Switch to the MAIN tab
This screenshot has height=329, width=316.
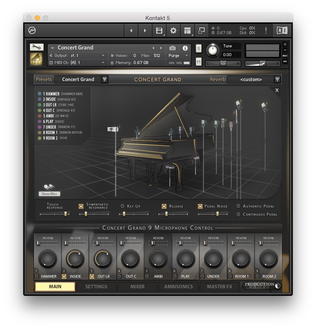click(x=55, y=287)
